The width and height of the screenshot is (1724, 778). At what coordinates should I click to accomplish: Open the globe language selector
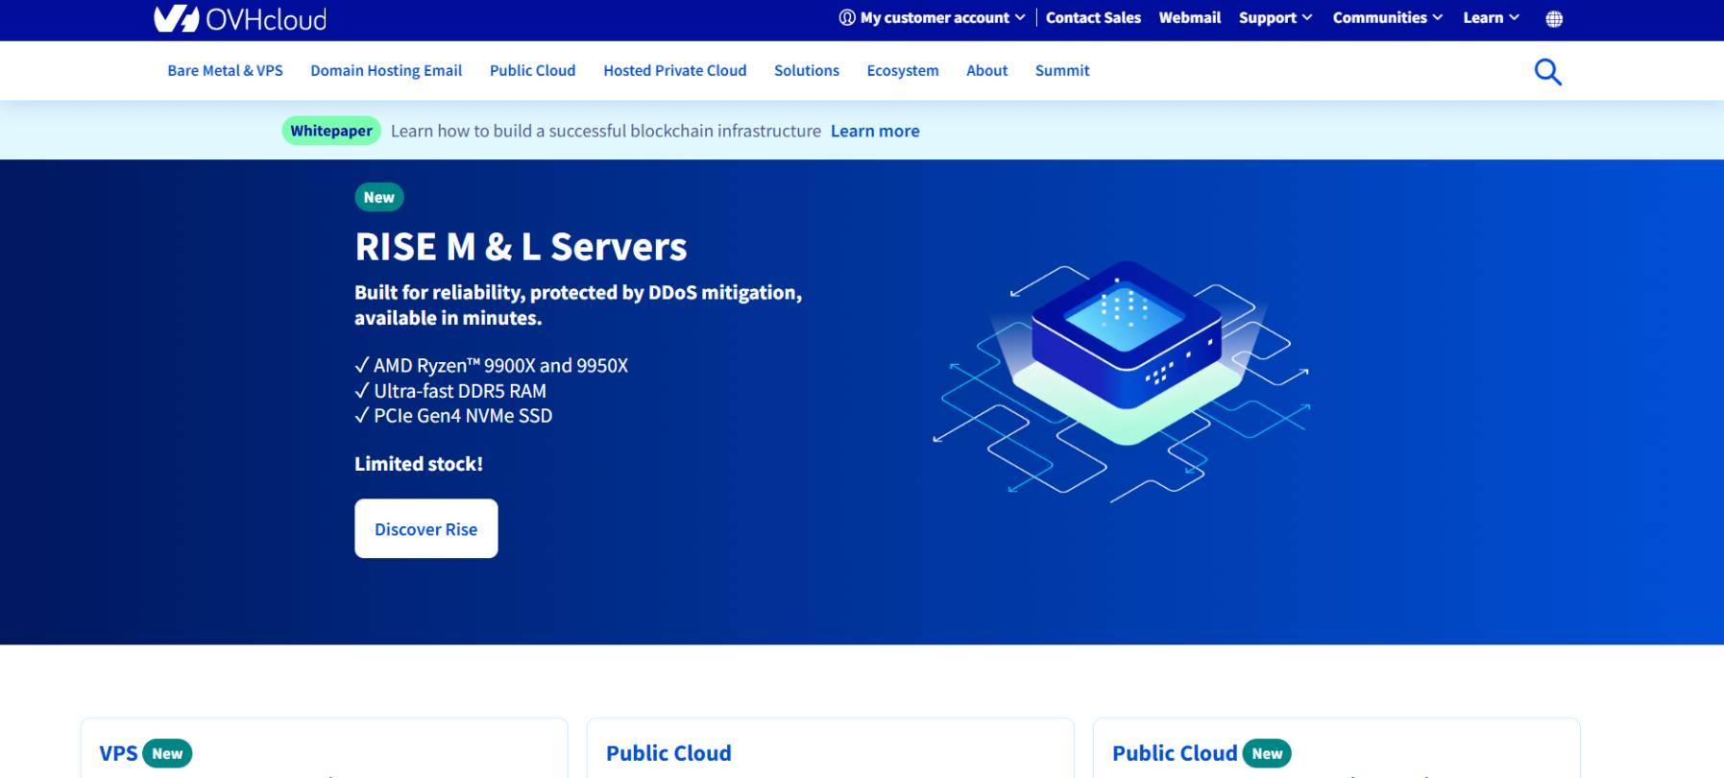pos(1554,18)
